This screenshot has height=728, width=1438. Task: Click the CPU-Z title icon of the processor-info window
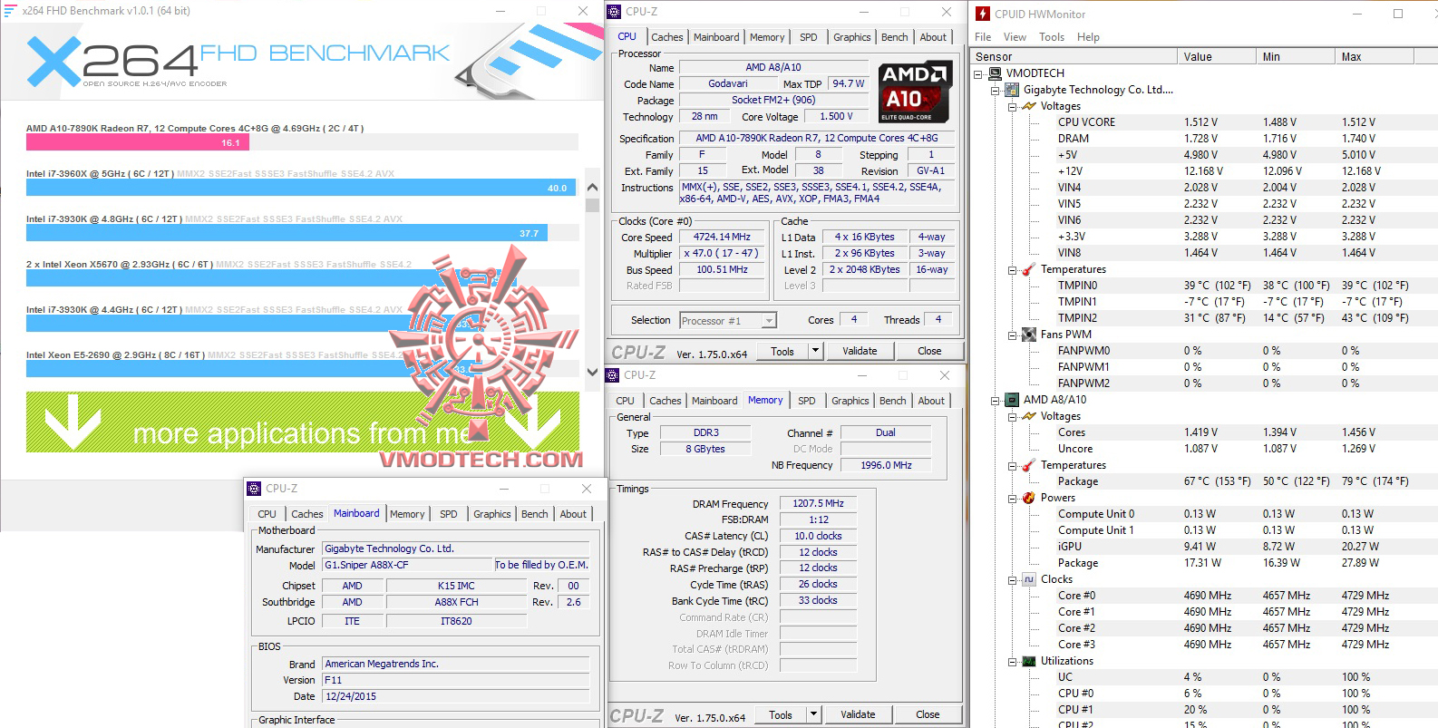click(x=614, y=12)
